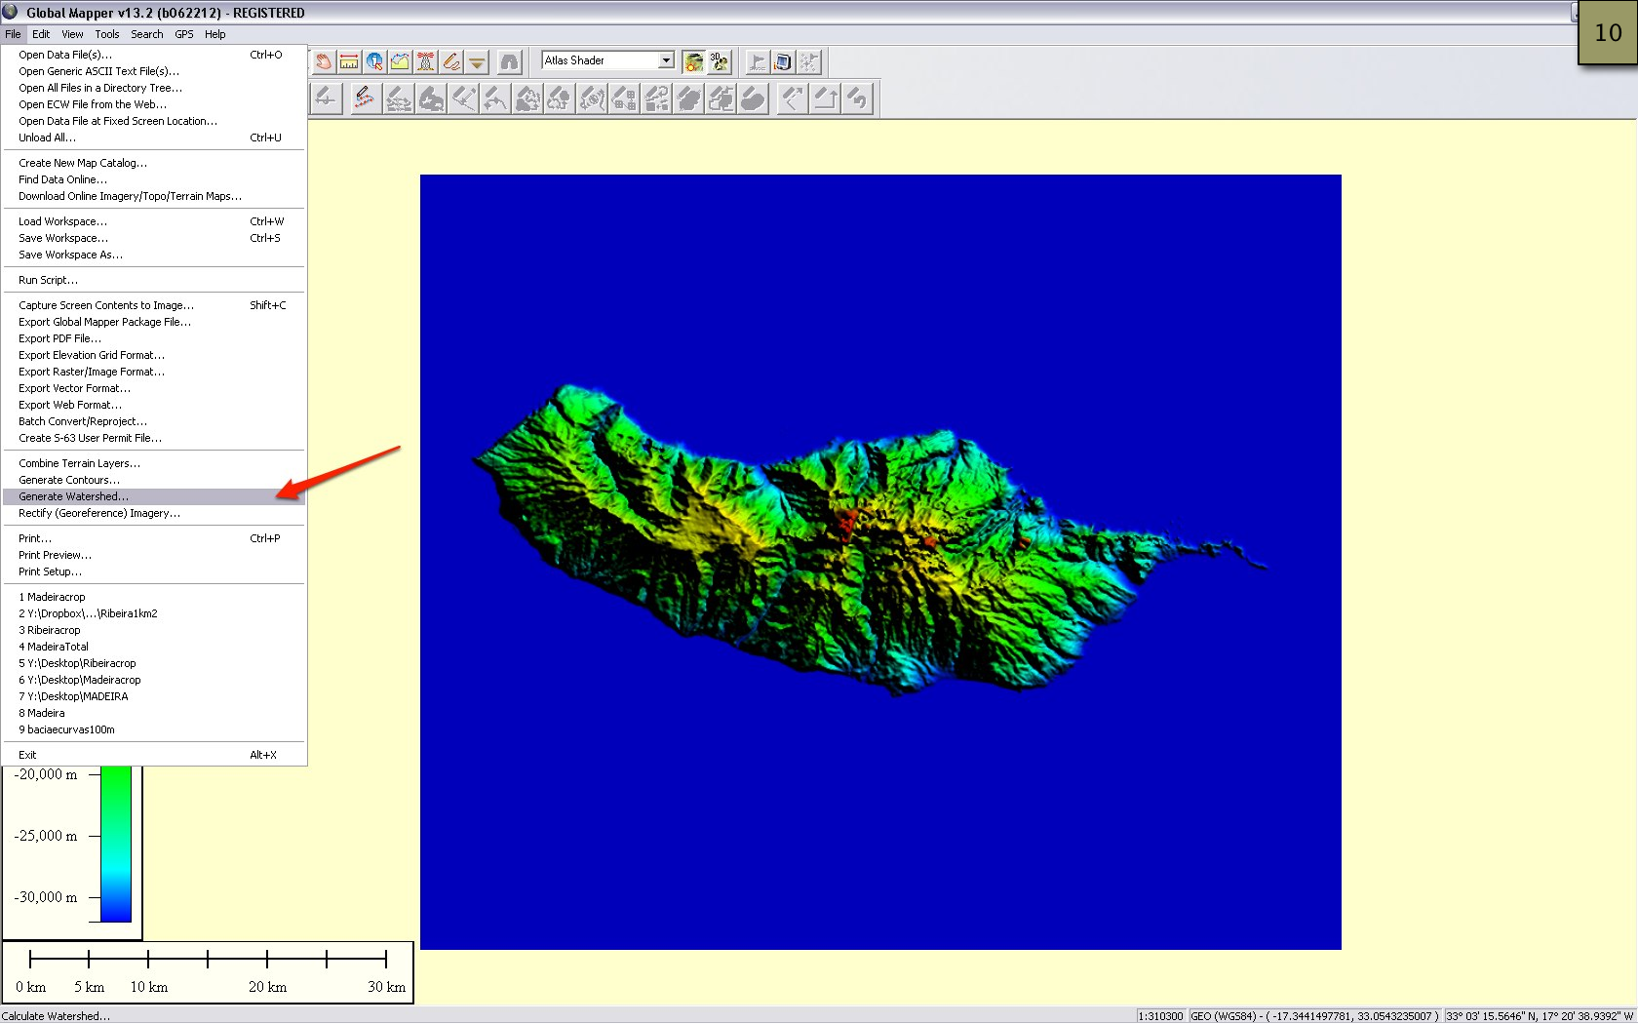Choose Batch Convert/Reproject entry
The image size is (1638, 1024).
(x=154, y=421)
